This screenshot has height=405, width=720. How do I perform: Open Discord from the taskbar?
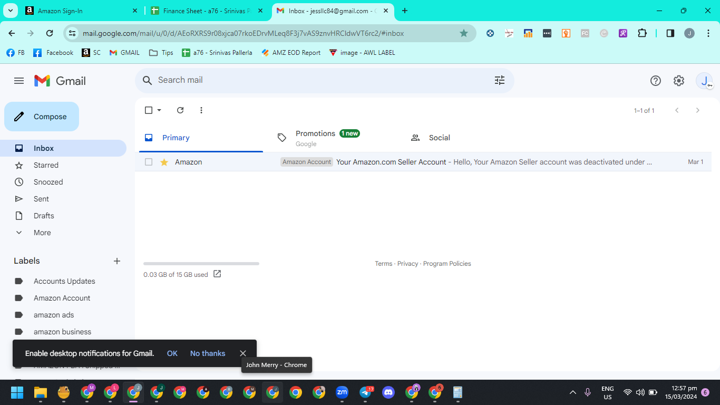tap(388, 392)
